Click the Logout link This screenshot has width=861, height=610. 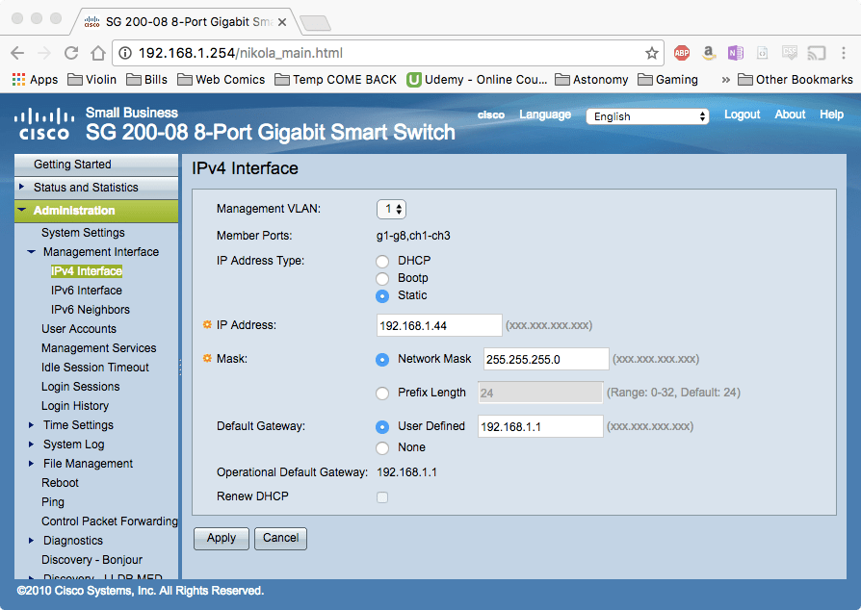742,114
